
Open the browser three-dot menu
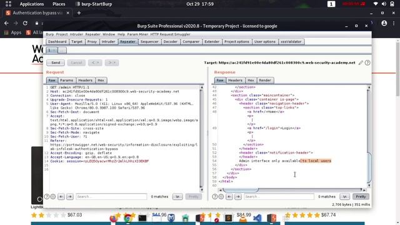[394, 23]
